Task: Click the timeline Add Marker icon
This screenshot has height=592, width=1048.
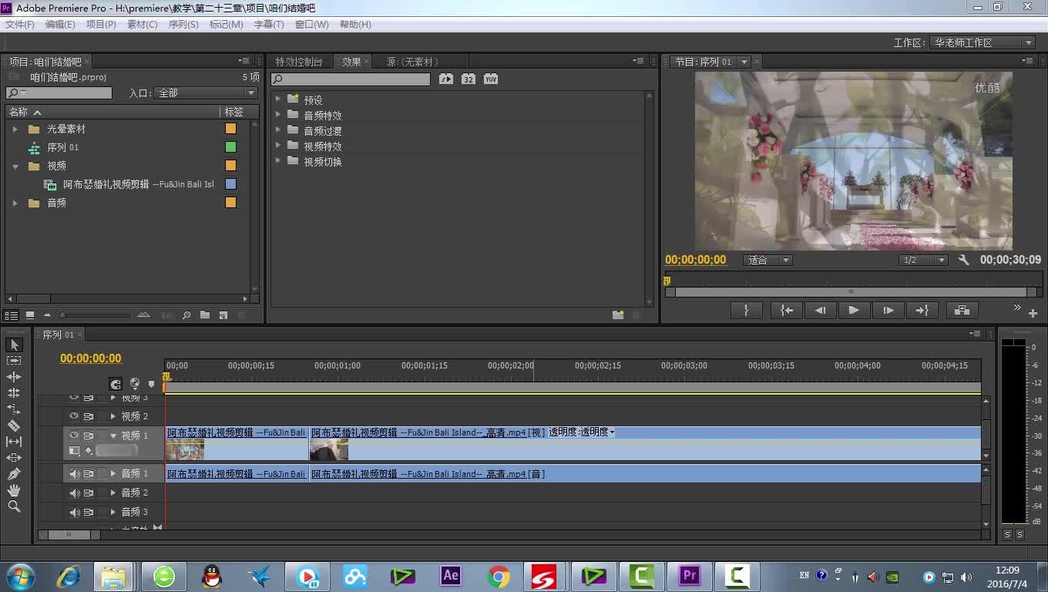Action: 152,384
